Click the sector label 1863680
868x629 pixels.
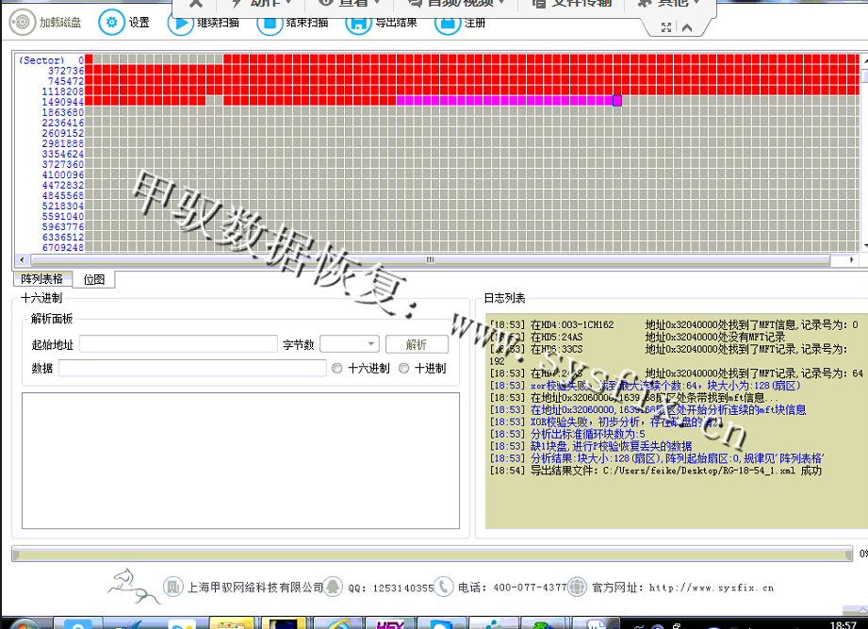point(63,112)
